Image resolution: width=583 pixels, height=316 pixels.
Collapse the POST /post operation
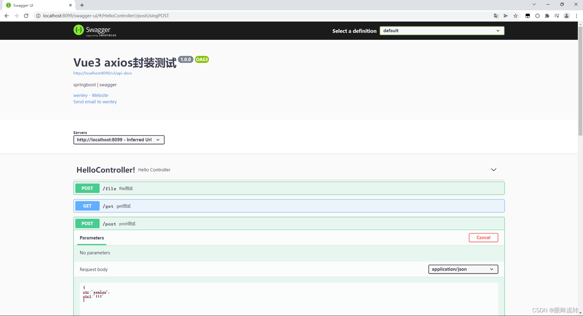pyautogui.click(x=289, y=224)
